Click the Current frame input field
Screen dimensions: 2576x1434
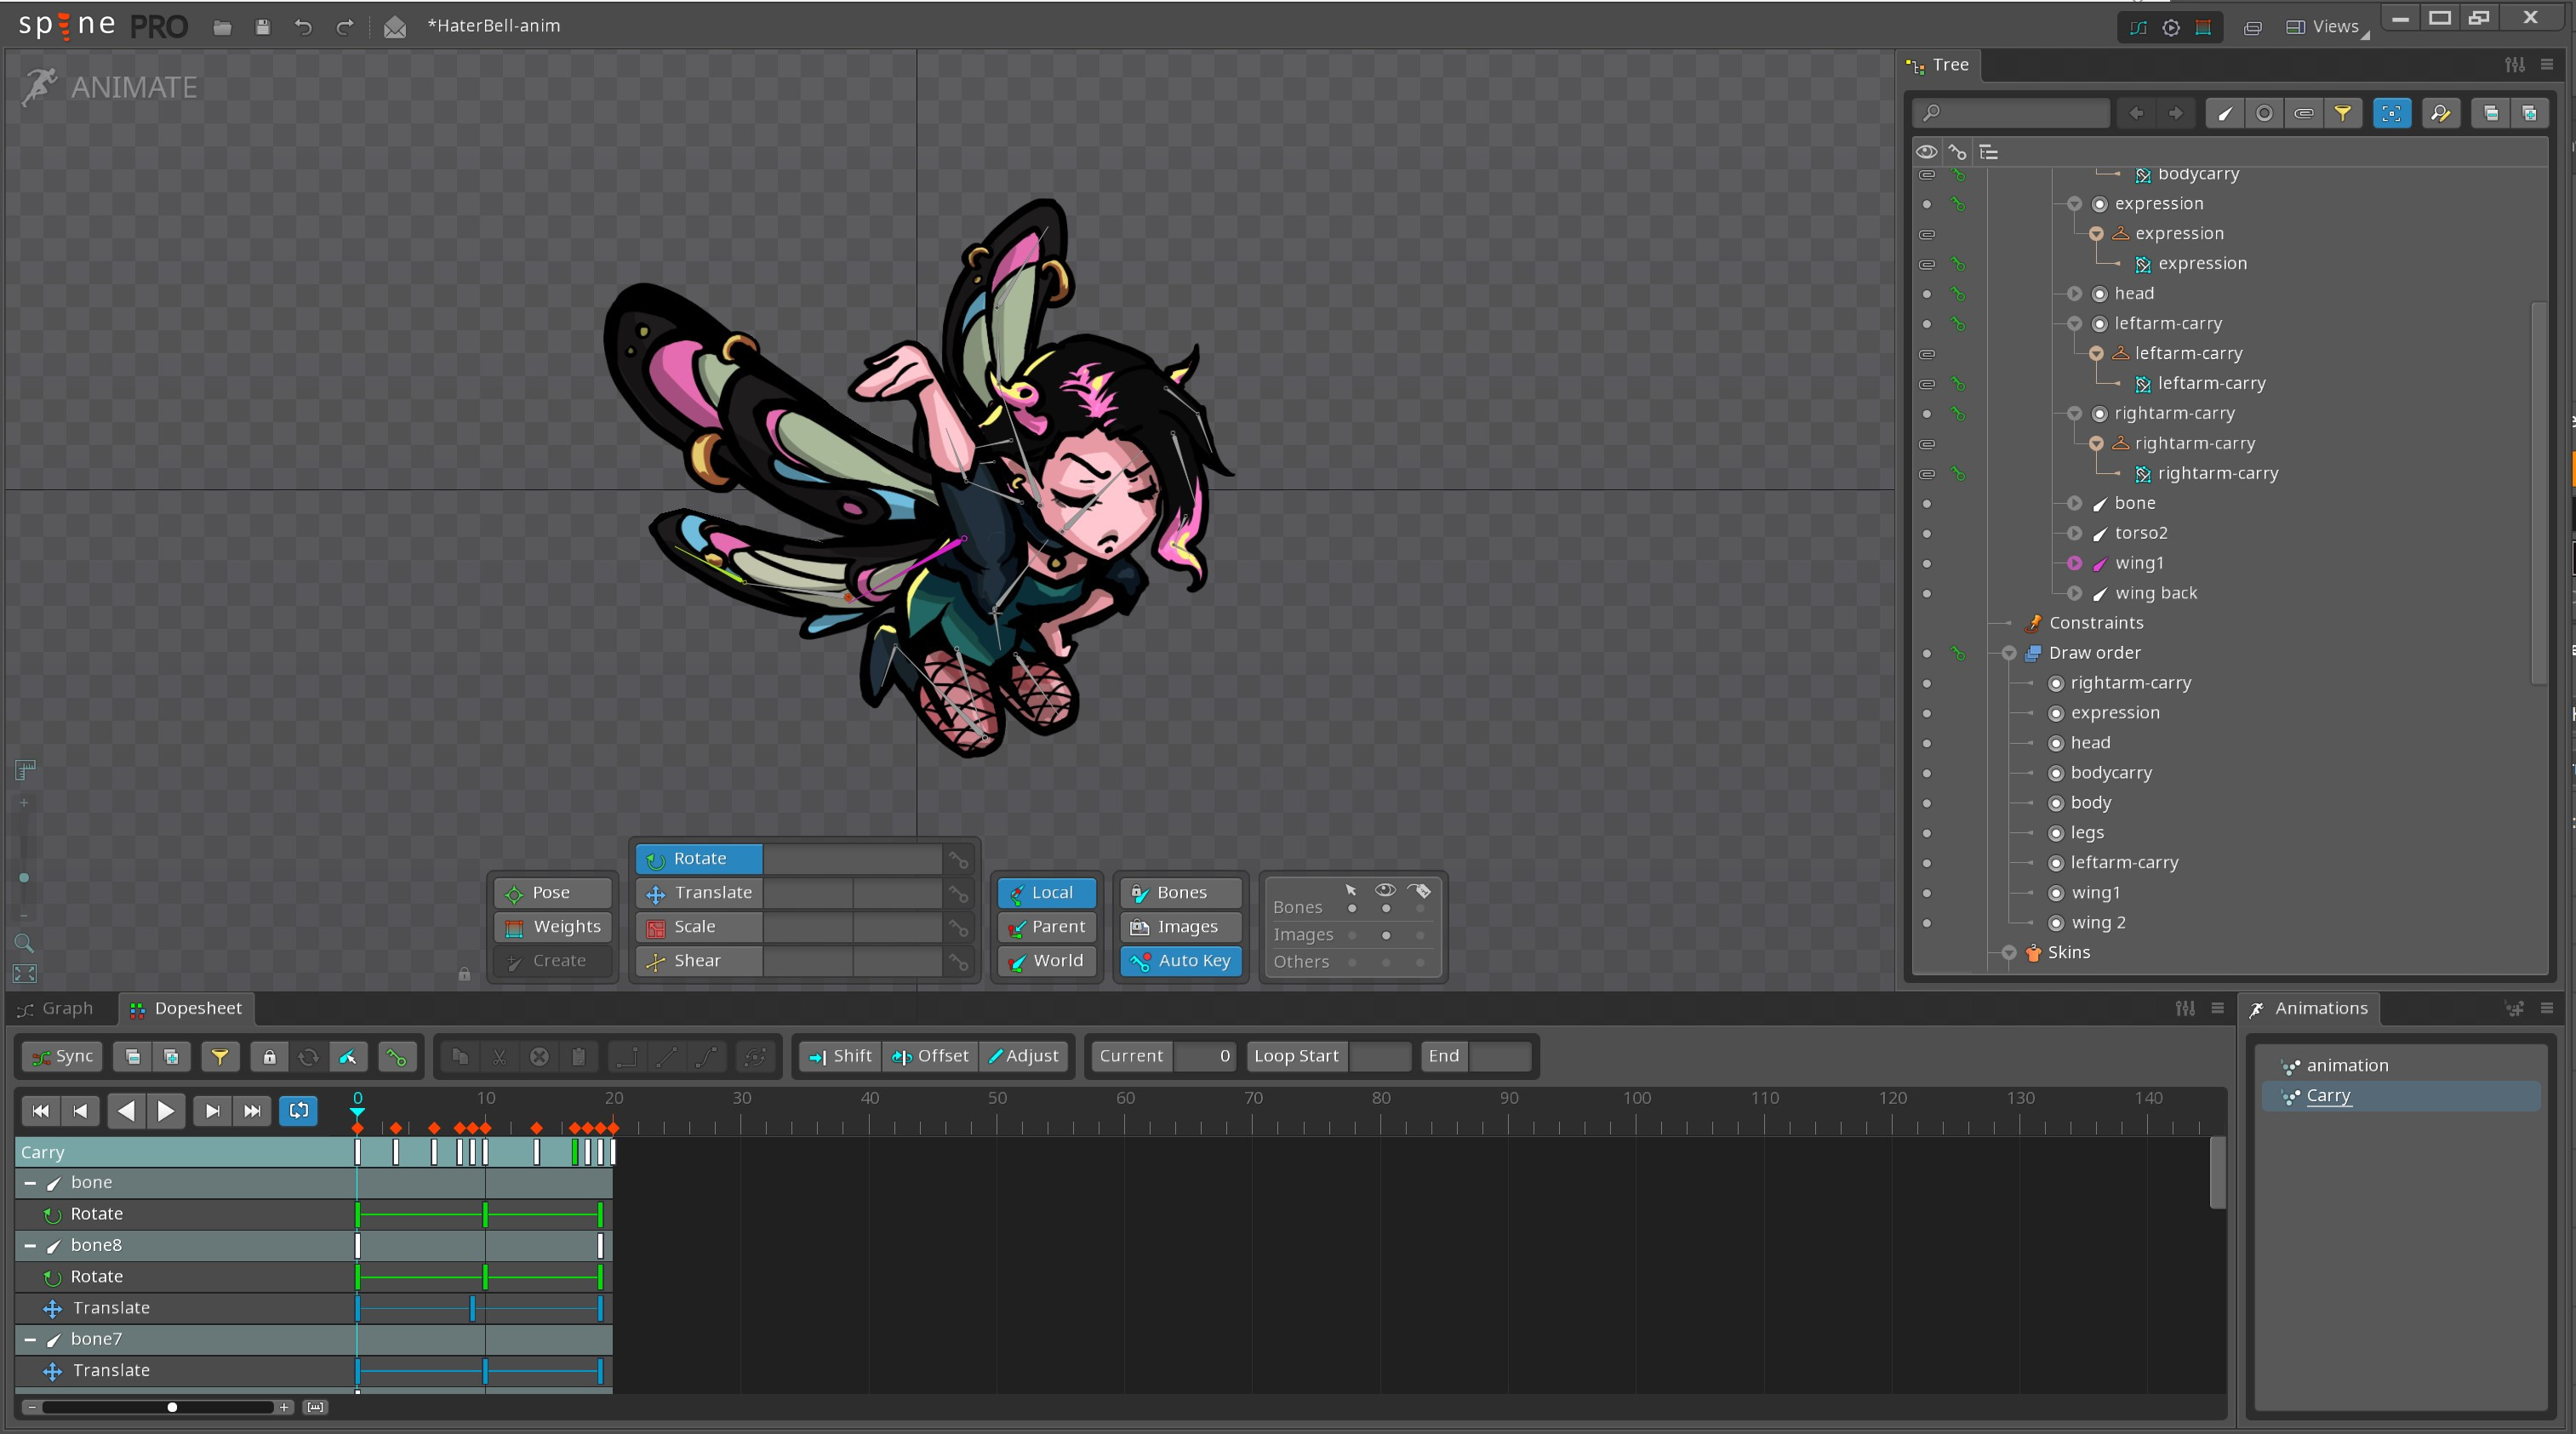pos(1206,1056)
